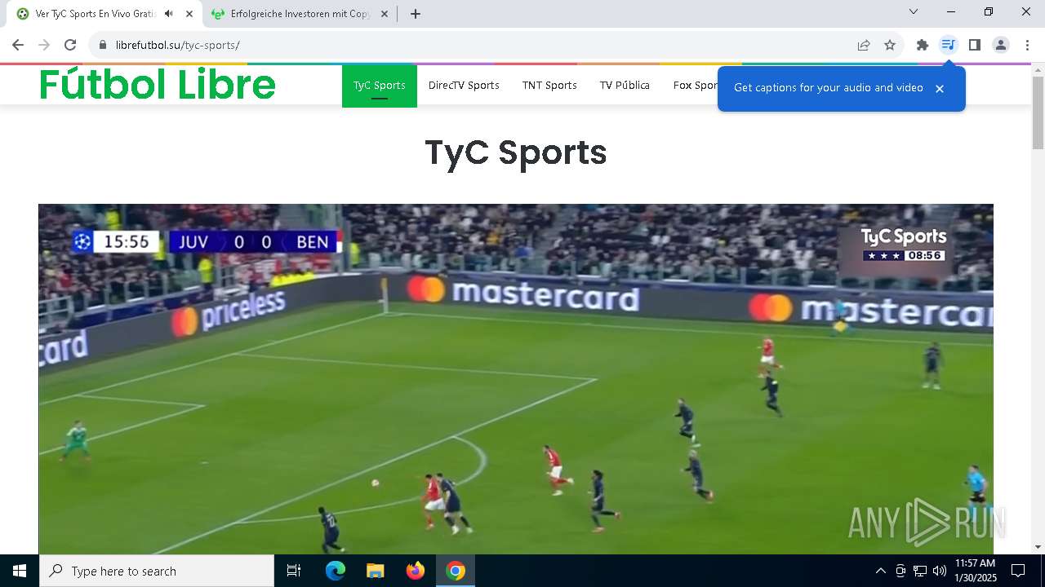Viewport: 1045px width, 587px height.
Task: Open the Windows Start menu
Action: click(20, 571)
